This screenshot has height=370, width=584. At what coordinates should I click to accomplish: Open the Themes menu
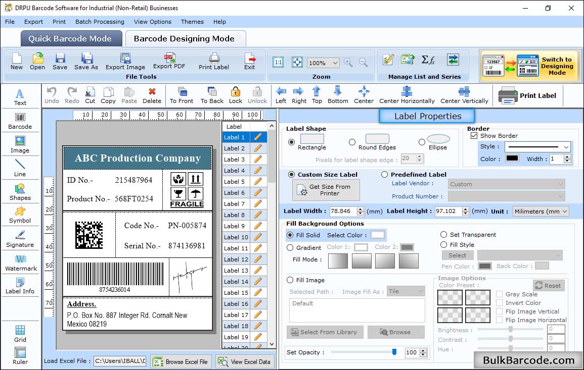point(192,22)
